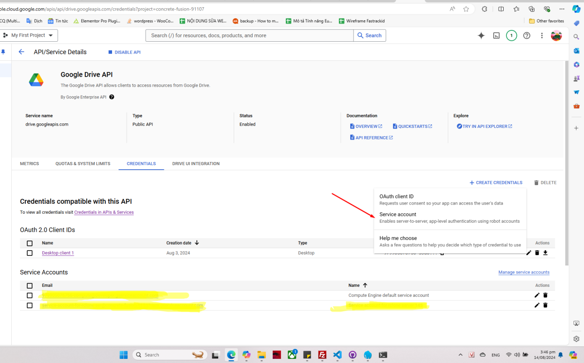Open Gemini AI assistant sparkle icon
This screenshot has width=584, height=363.
point(481,35)
